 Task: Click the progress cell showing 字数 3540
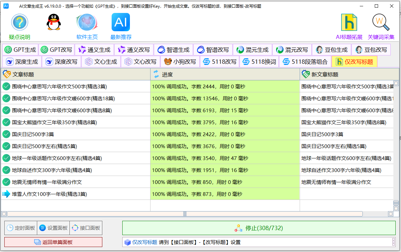225,158
